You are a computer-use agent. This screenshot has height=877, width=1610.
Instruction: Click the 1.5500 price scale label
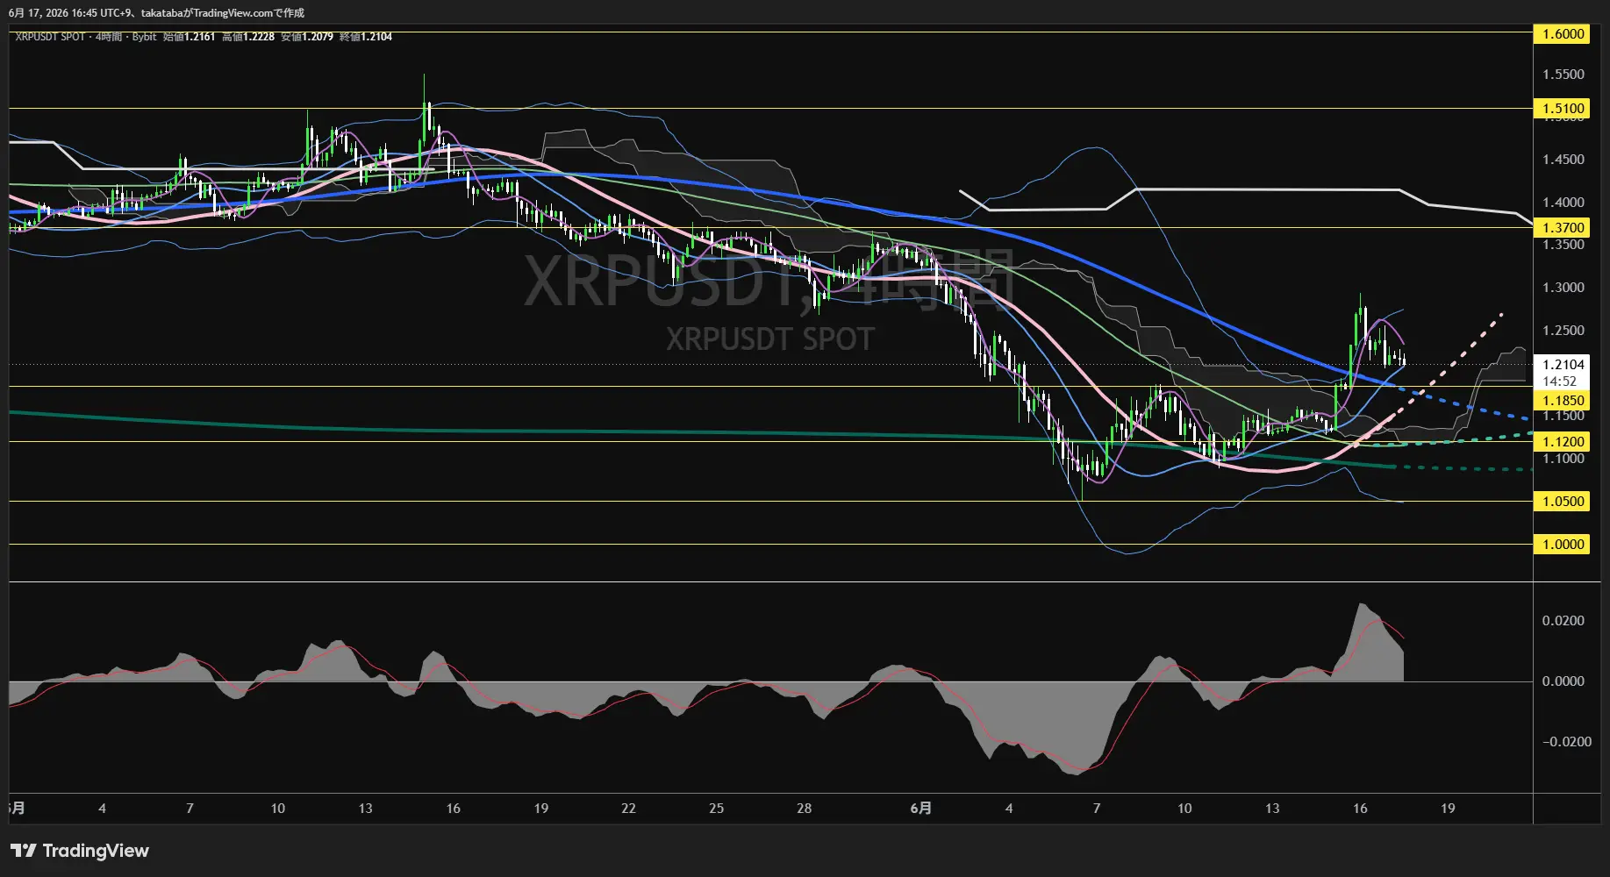(1563, 75)
